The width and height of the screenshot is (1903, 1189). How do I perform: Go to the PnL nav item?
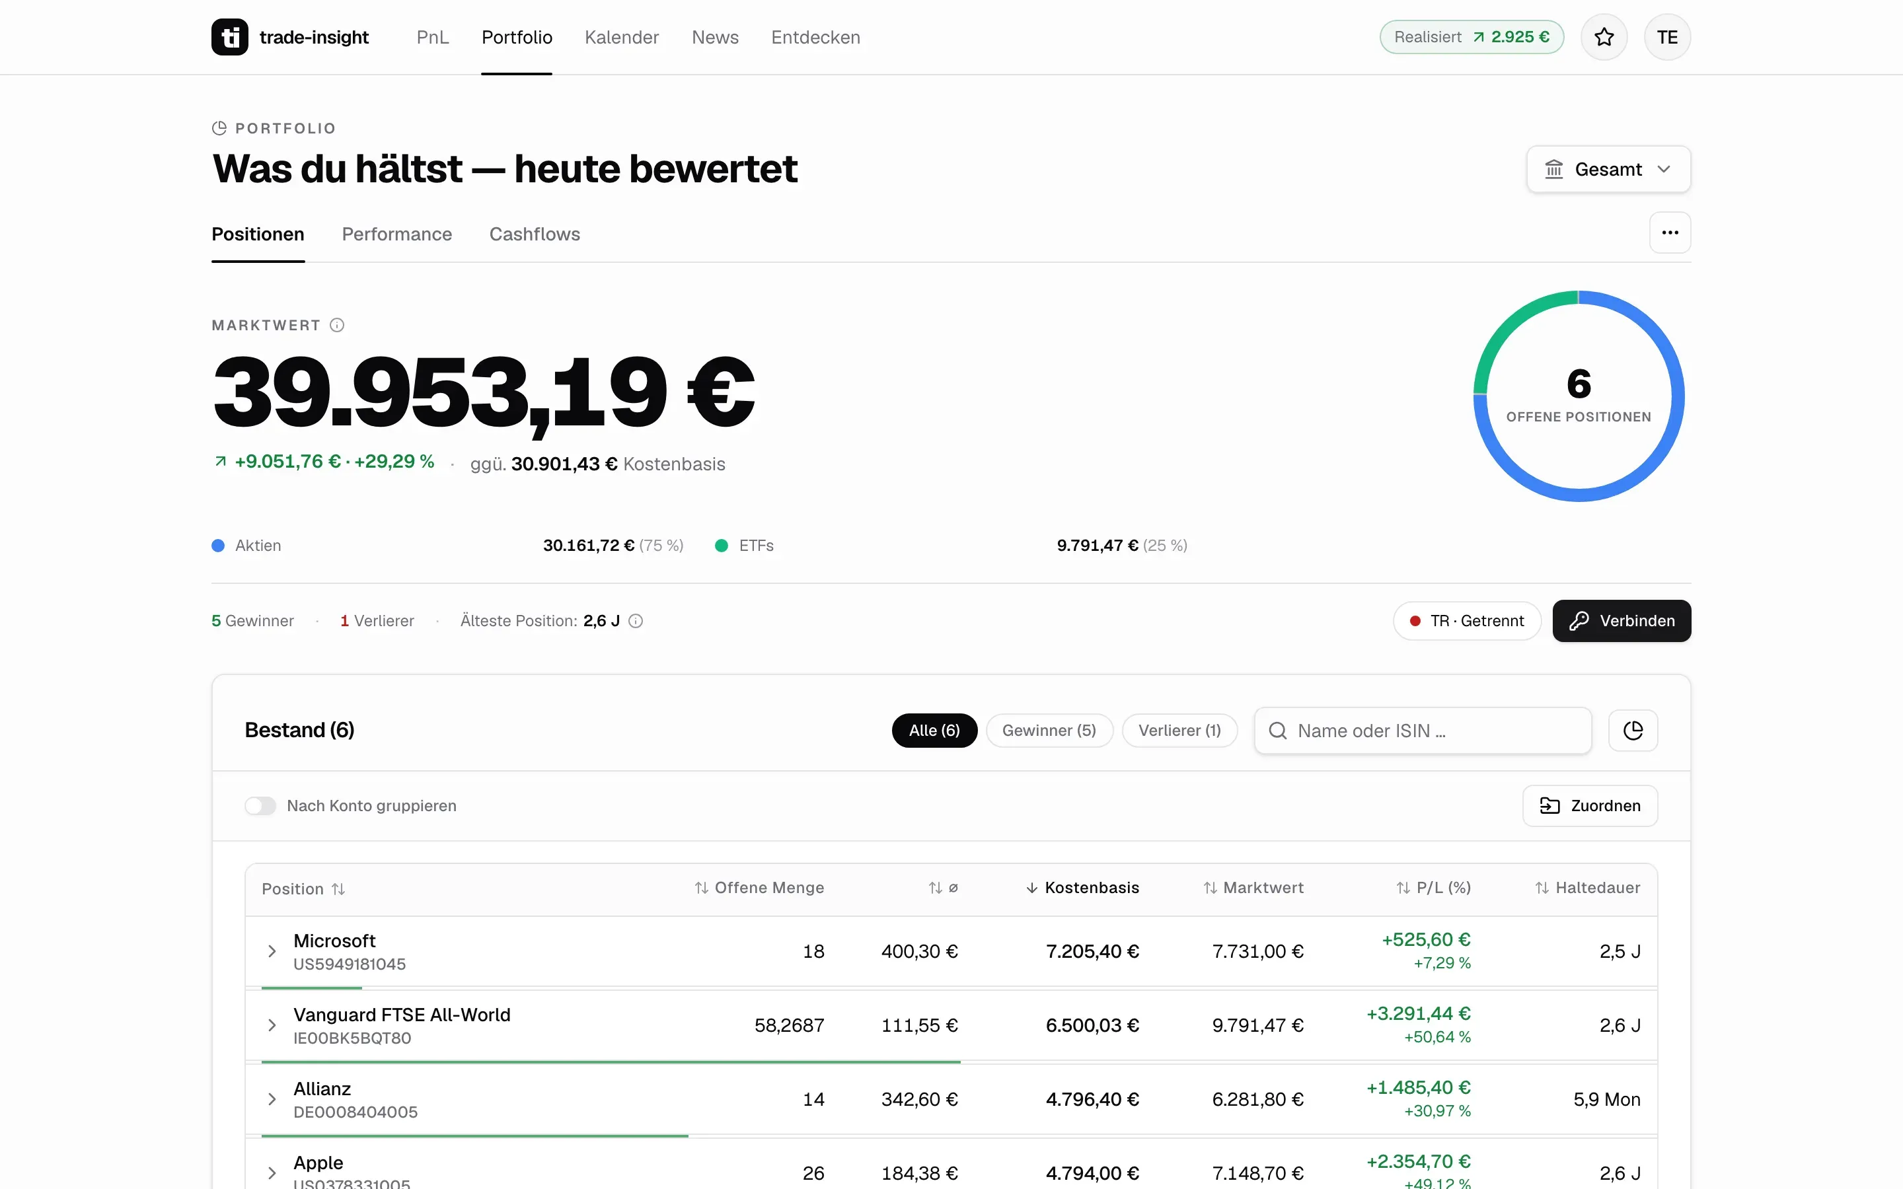pyautogui.click(x=433, y=37)
